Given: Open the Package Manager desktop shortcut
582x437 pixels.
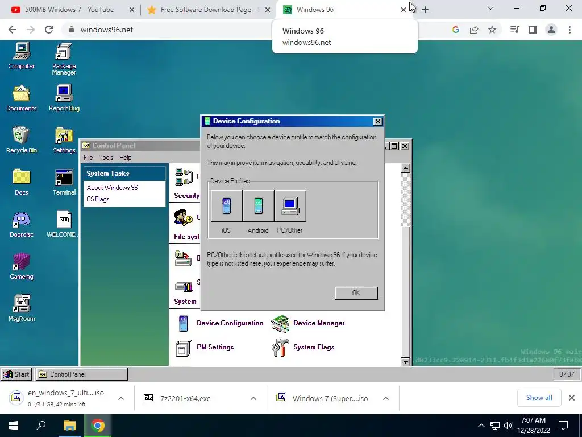Looking at the screenshot, I should click(x=64, y=59).
